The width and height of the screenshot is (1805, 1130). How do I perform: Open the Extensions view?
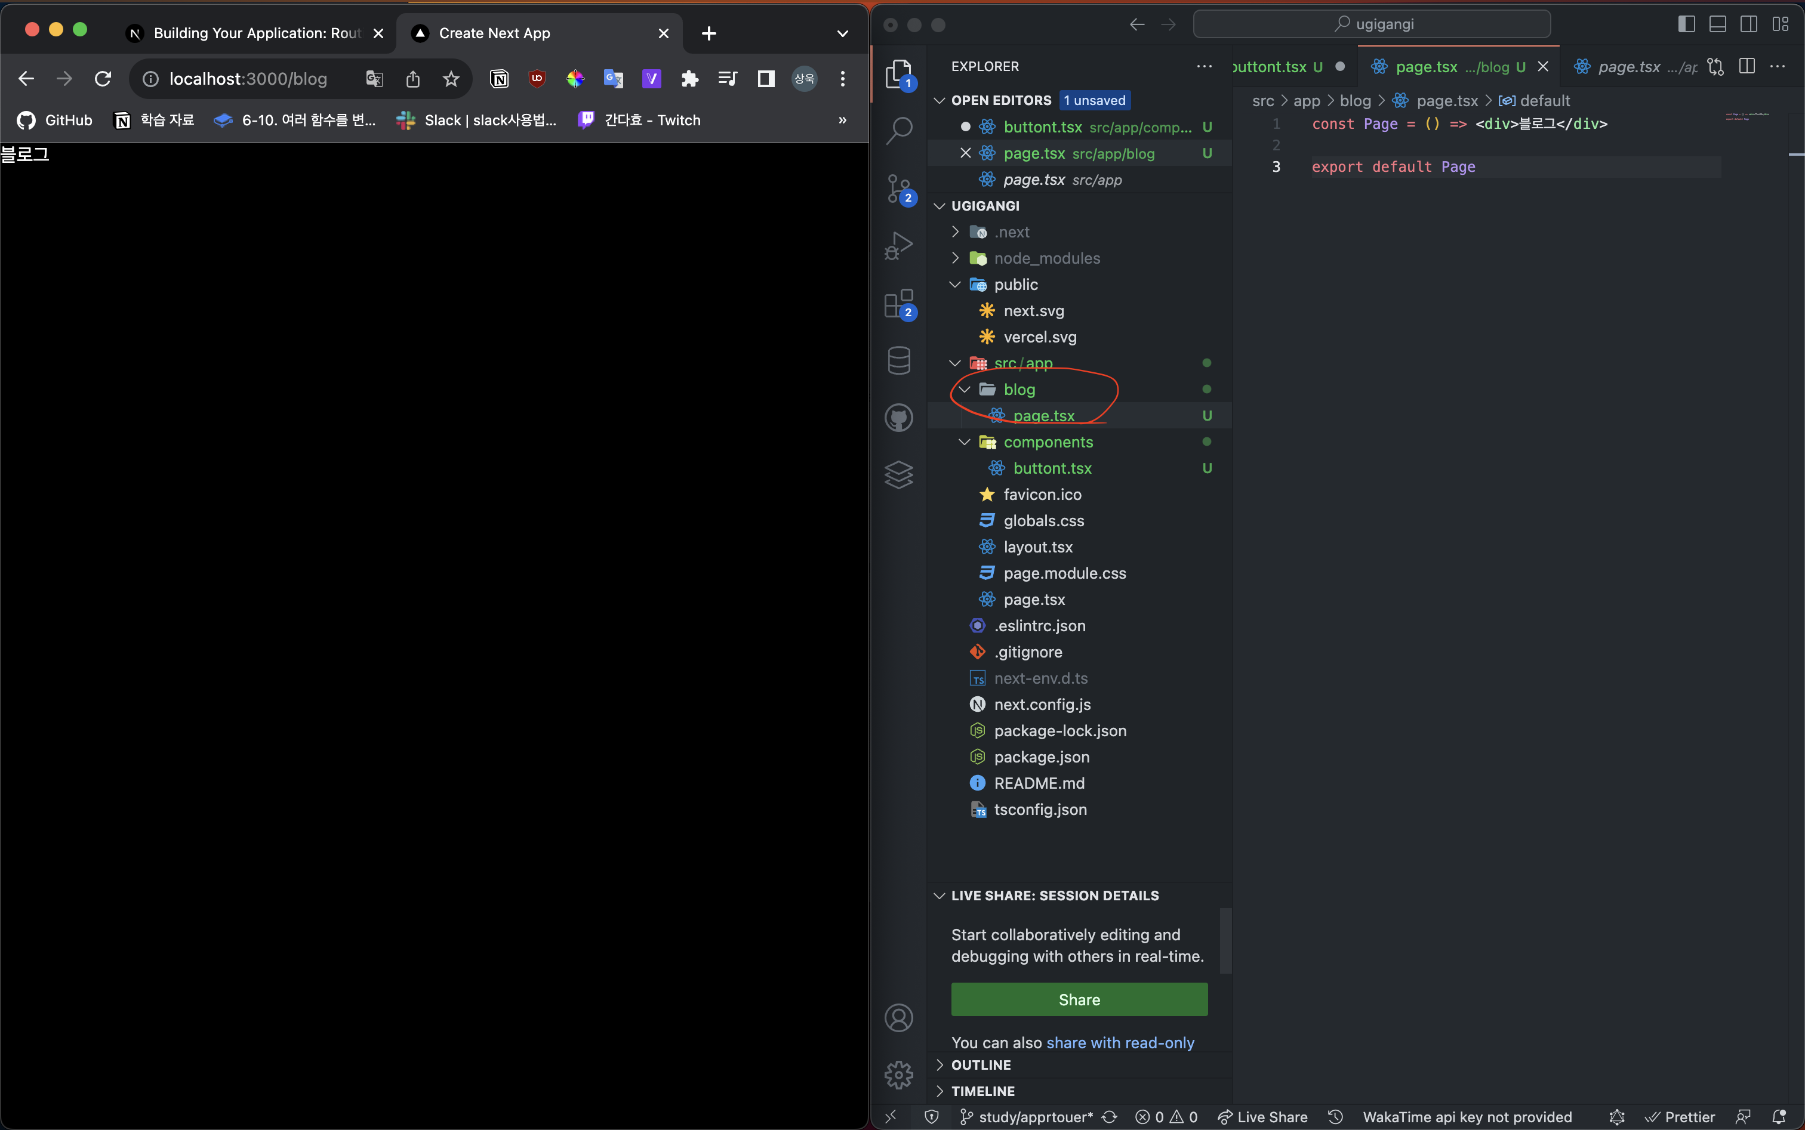(x=899, y=304)
